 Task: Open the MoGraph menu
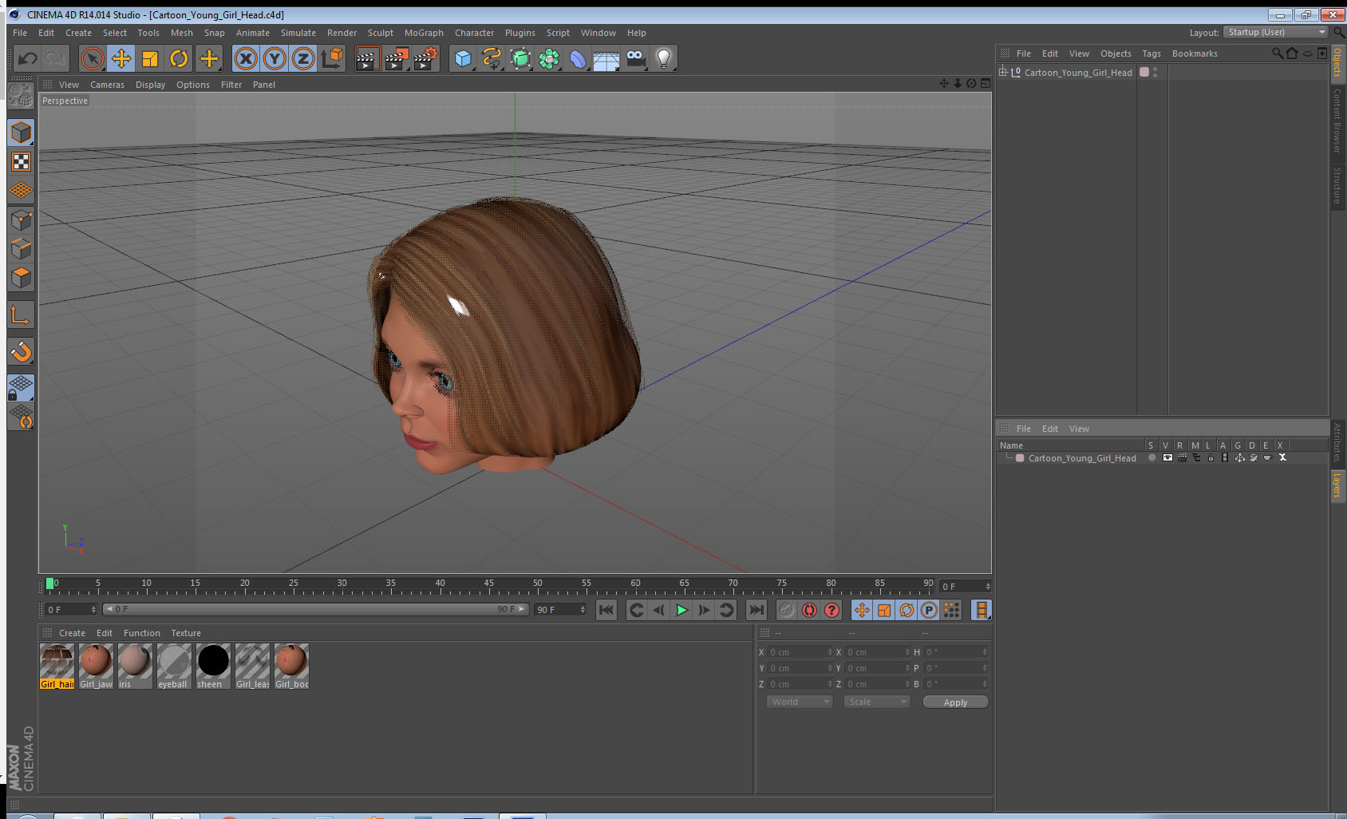pyautogui.click(x=424, y=33)
